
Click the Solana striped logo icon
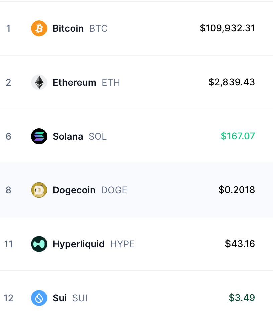point(39,136)
